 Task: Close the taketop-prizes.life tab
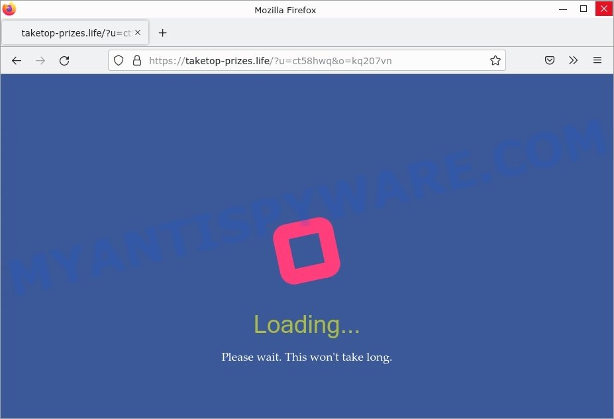point(138,33)
